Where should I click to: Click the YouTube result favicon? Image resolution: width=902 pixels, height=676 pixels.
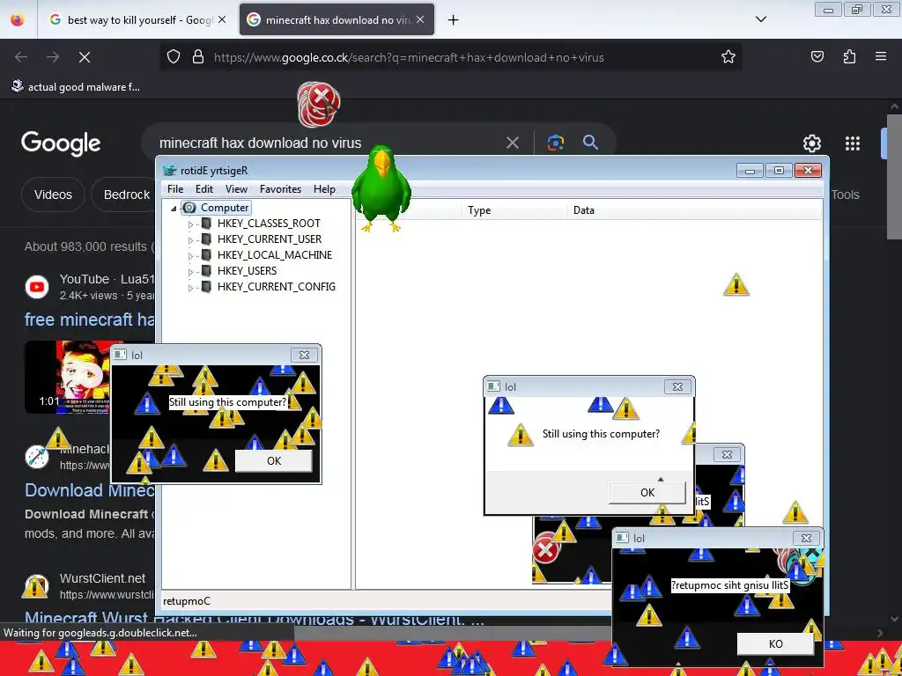point(37,286)
